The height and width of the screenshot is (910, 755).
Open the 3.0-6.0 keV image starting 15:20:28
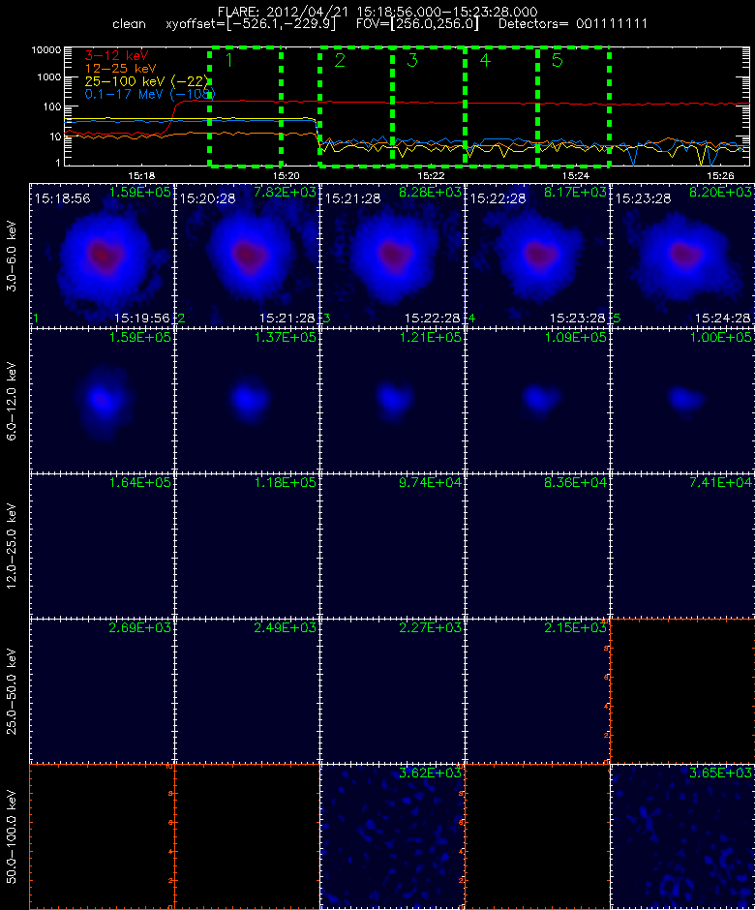point(247,255)
